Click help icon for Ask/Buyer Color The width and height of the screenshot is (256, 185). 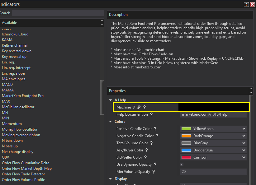147,150
